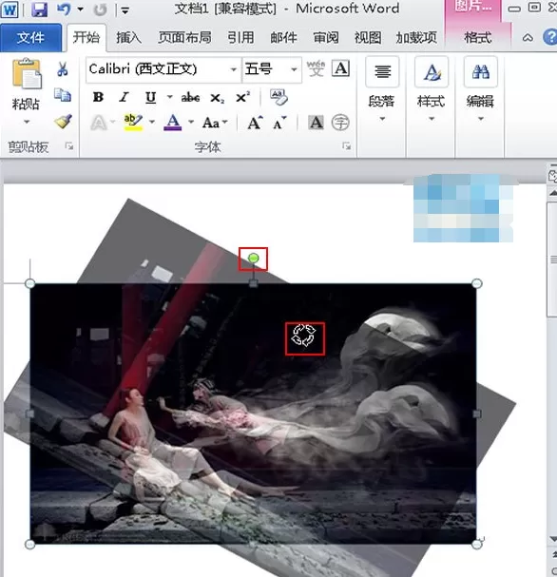This screenshot has width=557, height=577.
Task: Click the top-middle resize handle of picture
Action: point(253,283)
